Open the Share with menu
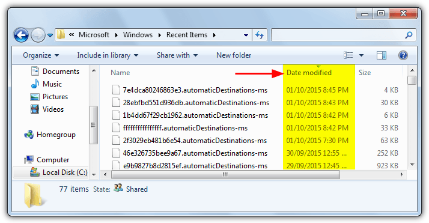429x223 pixels. 177,55
